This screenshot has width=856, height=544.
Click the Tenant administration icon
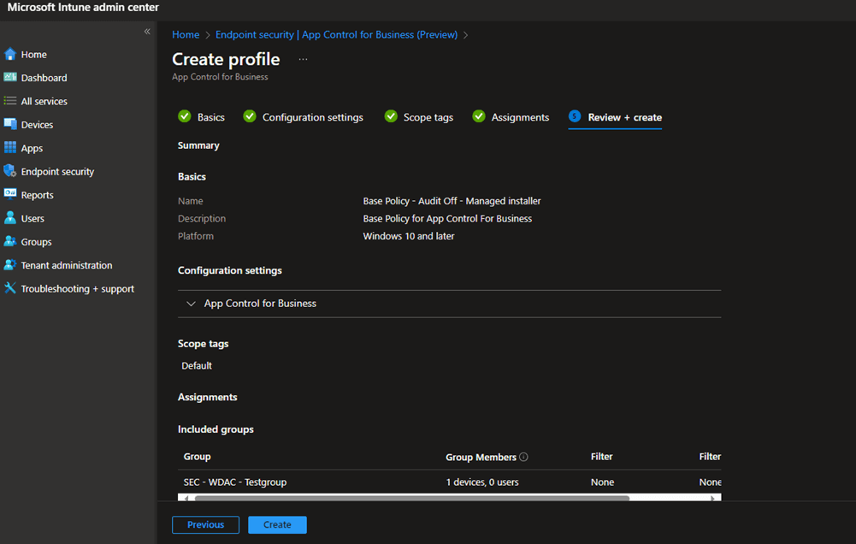(x=9, y=264)
